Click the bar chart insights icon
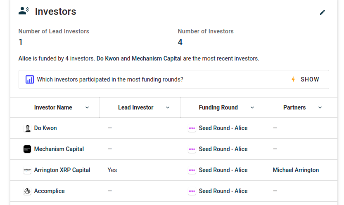 pyautogui.click(x=30, y=79)
